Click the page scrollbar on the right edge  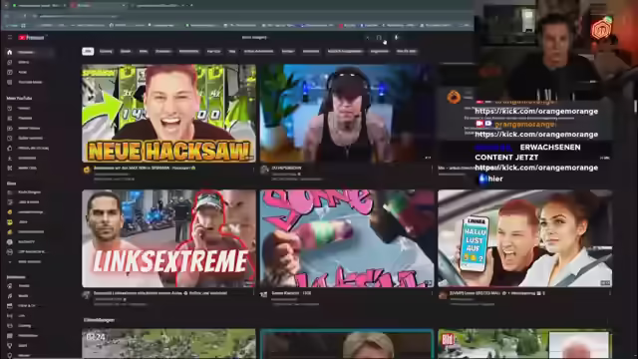(x=635, y=106)
